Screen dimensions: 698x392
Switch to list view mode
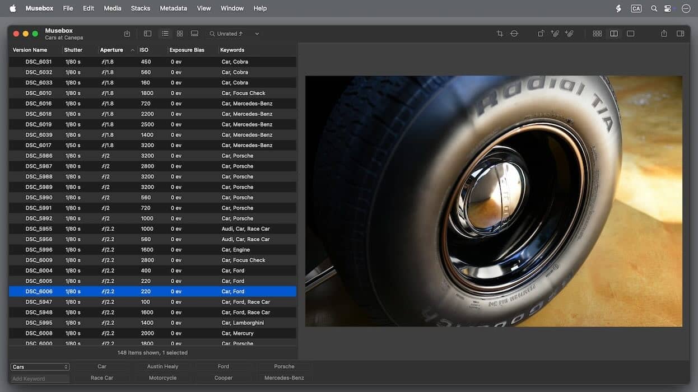click(x=165, y=34)
